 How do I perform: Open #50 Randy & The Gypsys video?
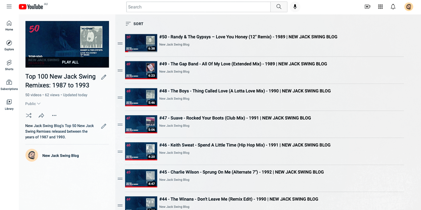click(x=248, y=37)
